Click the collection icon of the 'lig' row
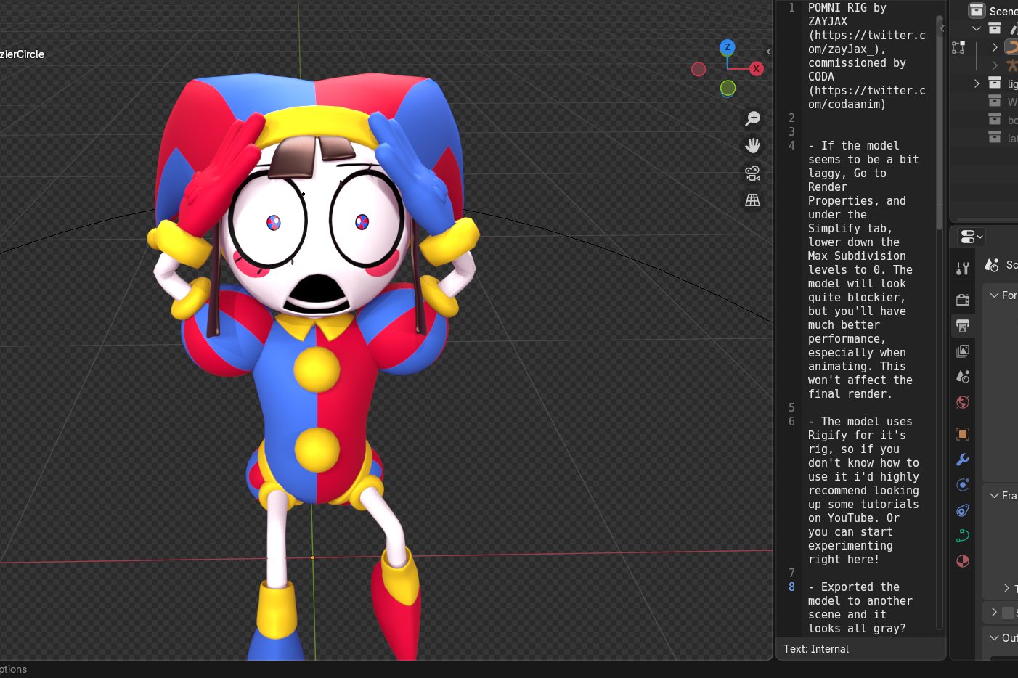The height and width of the screenshot is (678, 1018). click(995, 83)
